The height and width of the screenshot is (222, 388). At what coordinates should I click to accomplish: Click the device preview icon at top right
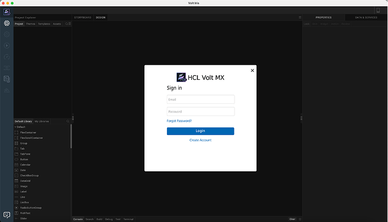[378, 10]
